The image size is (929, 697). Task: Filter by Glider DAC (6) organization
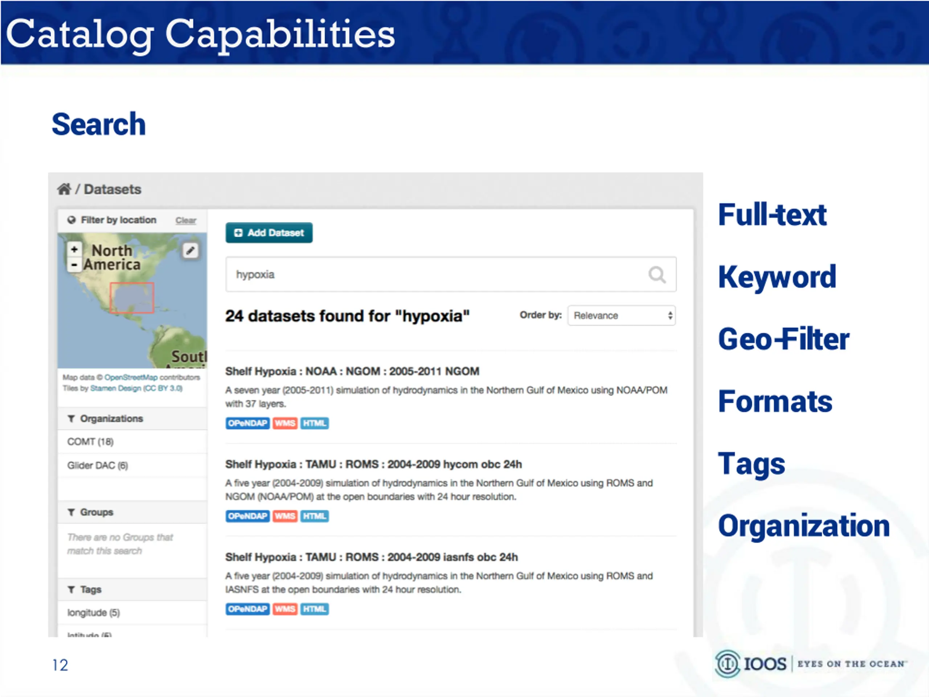[97, 465]
